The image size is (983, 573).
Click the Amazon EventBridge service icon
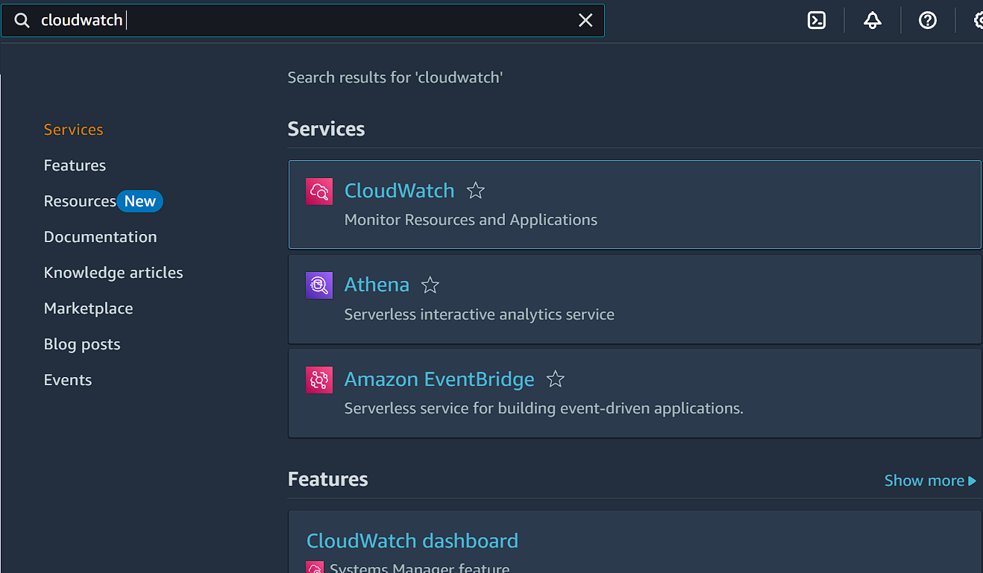(319, 380)
